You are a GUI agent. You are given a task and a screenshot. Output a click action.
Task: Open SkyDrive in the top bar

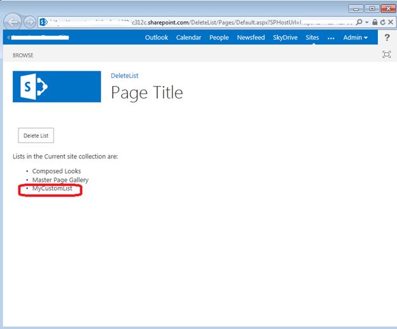pos(285,38)
